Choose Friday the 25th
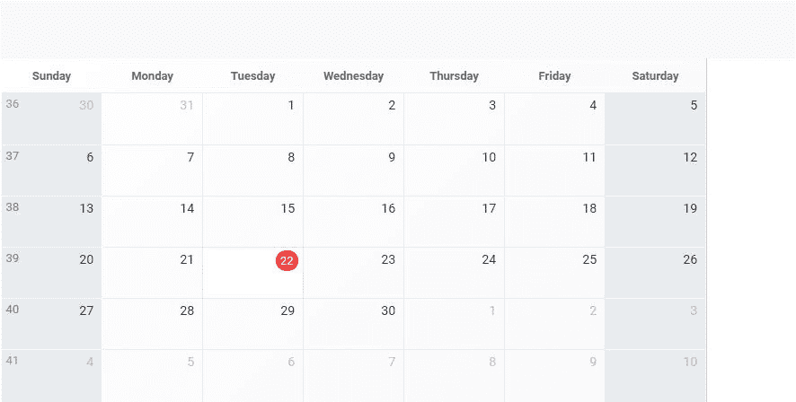Screen dimensions: 796x402 [589, 260]
